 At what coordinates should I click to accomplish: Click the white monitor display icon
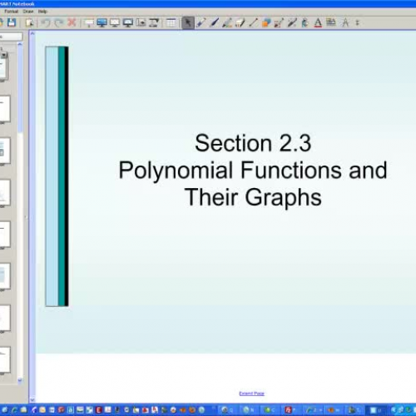point(115,22)
